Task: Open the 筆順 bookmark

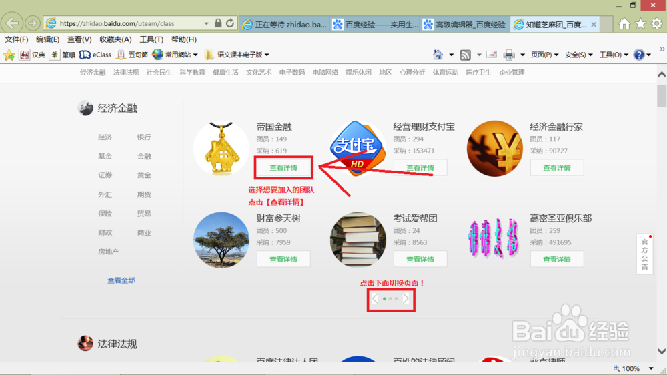Action: click(63, 55)
